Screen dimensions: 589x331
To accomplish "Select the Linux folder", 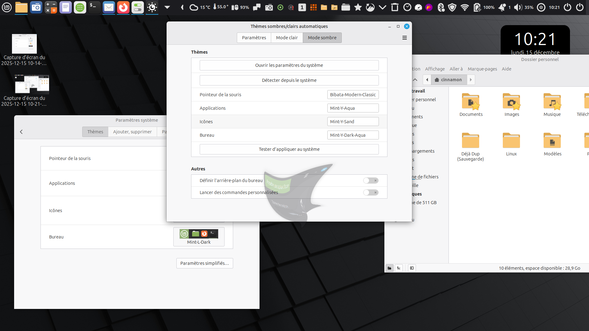I will pos(511,144).
